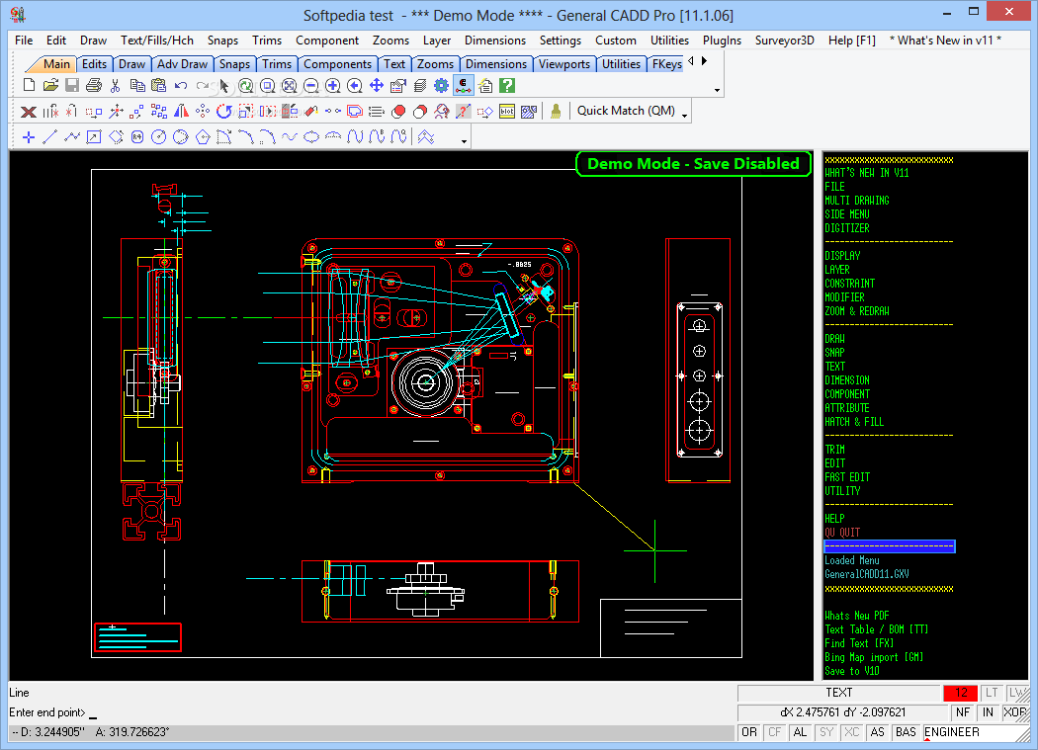Click the Rotate circular arrow icon
1038x750 pixels.
[224, 112]
